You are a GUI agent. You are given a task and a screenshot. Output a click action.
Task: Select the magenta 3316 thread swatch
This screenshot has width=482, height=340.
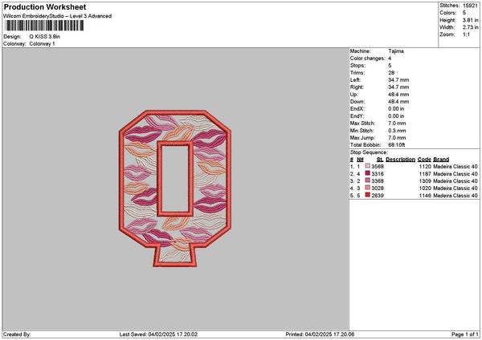pos(367,173)
